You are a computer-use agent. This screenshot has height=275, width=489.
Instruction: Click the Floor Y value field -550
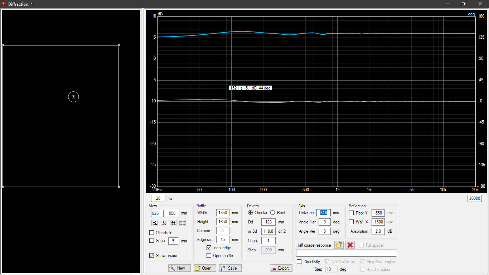[378, 213]
